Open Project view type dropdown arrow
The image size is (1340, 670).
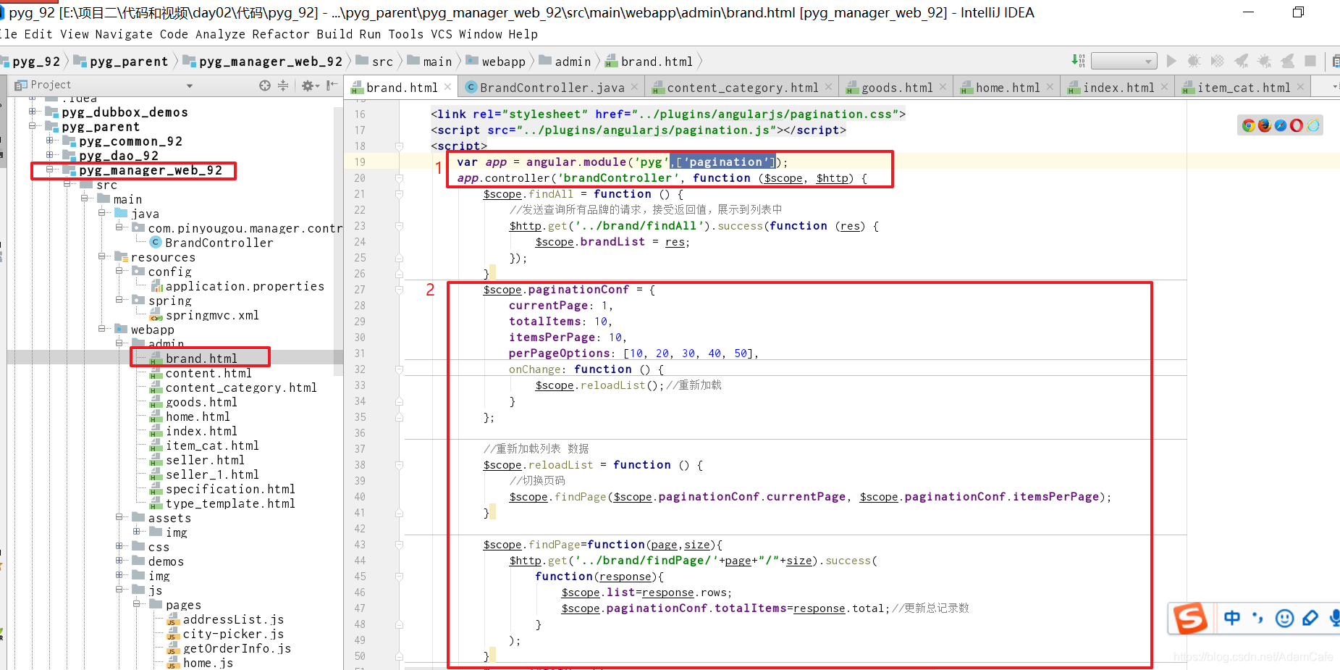[x=190, y=85]
